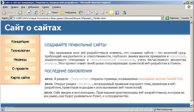Follow the «Технологии» link in updates

coord(79,79)
